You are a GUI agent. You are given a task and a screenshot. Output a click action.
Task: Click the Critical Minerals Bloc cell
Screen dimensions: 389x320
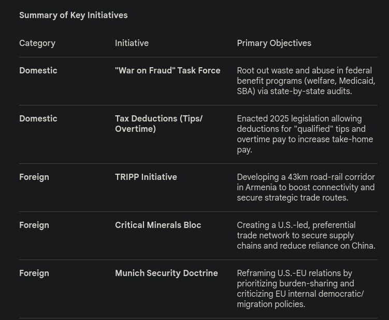[x=158, y=225]
